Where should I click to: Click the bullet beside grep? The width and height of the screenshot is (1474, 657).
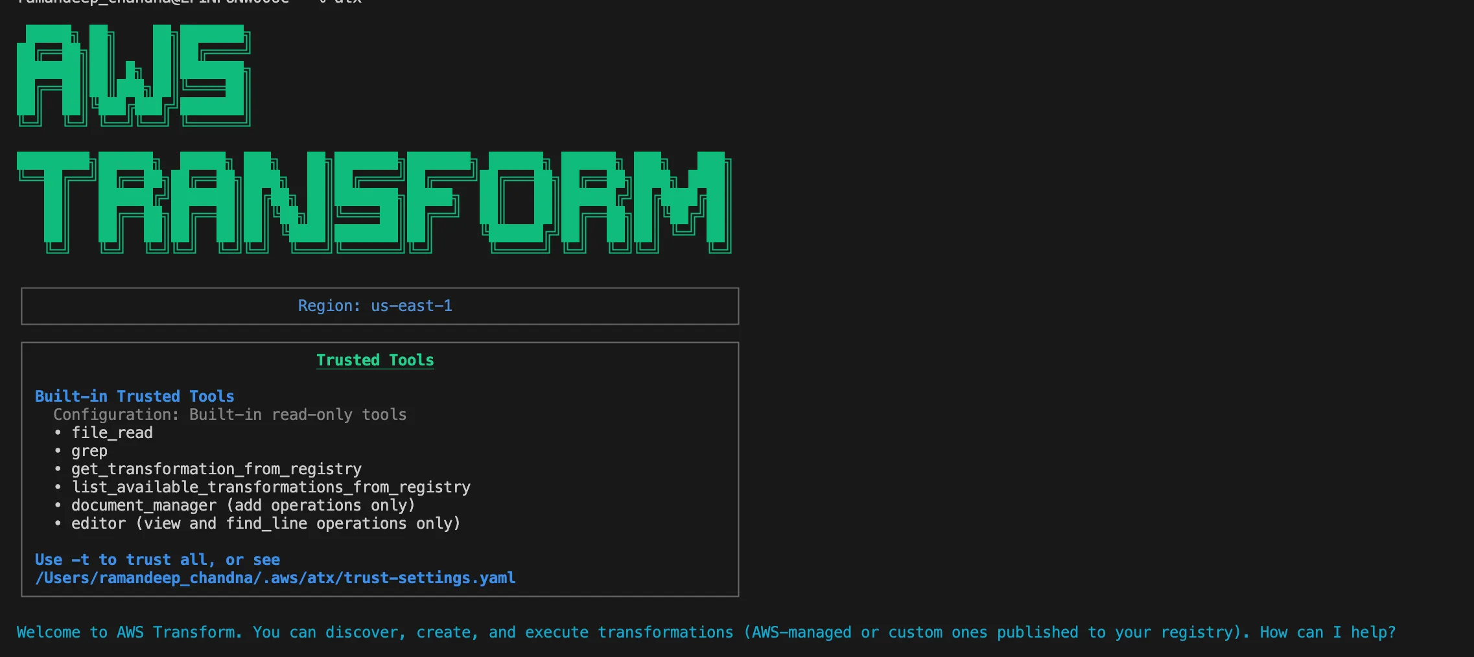(x=58, y=450)
